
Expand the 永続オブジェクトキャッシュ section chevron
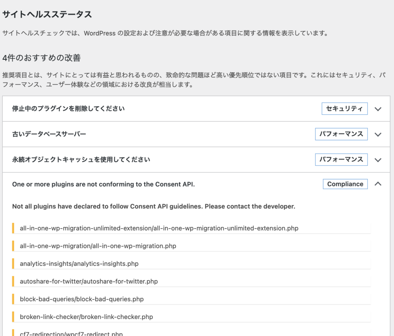(x=378, y=159)
